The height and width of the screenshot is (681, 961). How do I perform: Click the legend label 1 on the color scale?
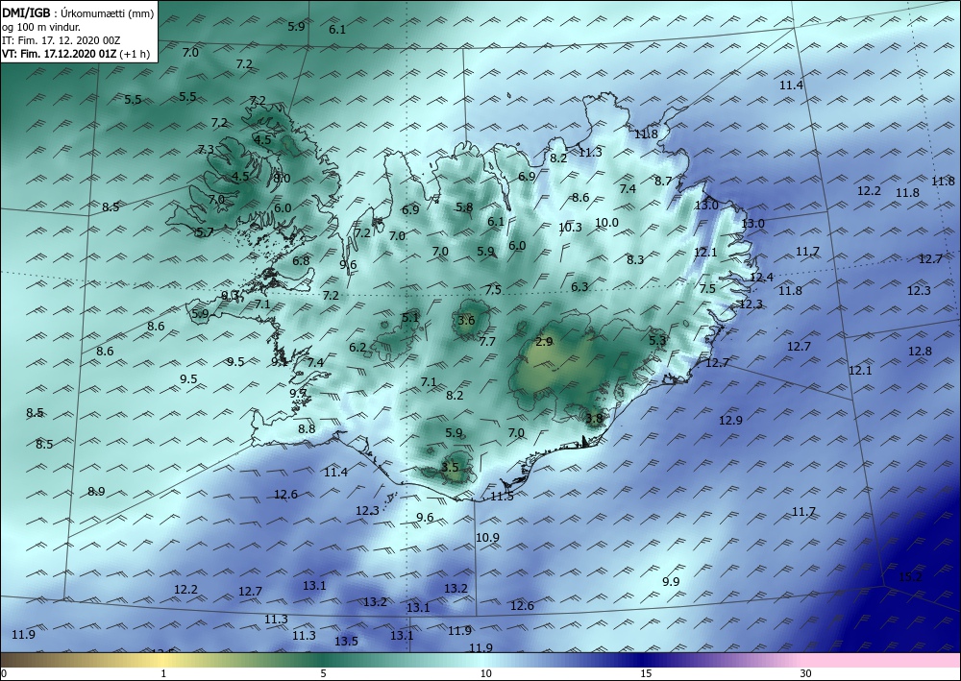pyautogui.click(x=163, y=673)
